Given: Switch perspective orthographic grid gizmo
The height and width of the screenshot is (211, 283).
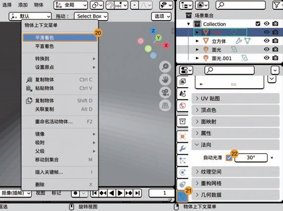Looking at the screenshot, I should (165, 105).
